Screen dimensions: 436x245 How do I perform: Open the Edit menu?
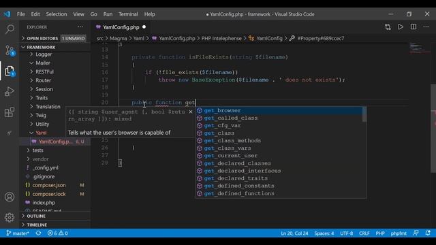(x=35, y=14)
